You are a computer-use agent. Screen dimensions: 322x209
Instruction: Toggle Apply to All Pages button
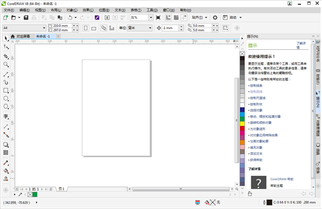104,28
